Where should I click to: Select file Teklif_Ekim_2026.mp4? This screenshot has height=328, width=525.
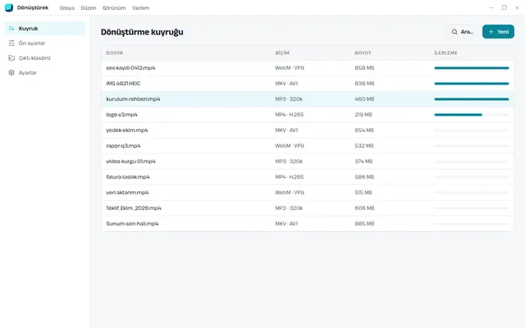coord(134,207)
